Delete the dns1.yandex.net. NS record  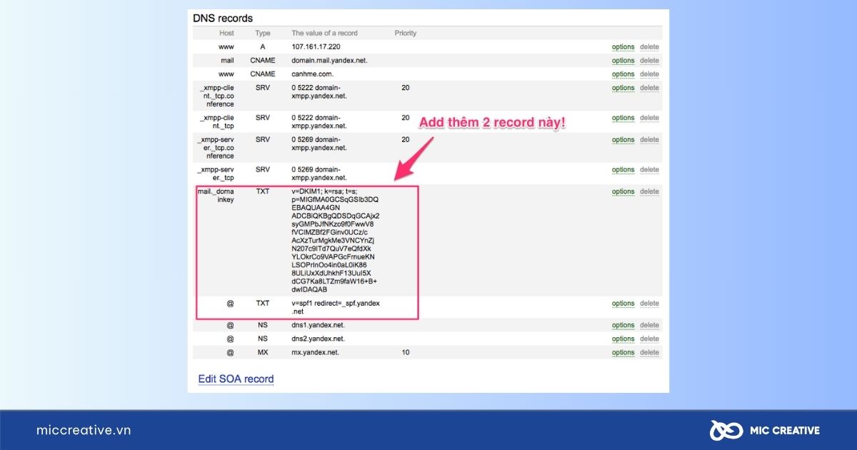click(649, 326)
